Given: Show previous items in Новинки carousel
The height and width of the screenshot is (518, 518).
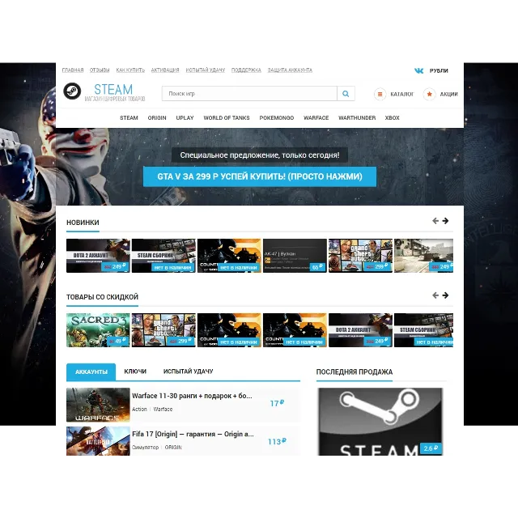Looking at the screenshot, I should 435,221.
